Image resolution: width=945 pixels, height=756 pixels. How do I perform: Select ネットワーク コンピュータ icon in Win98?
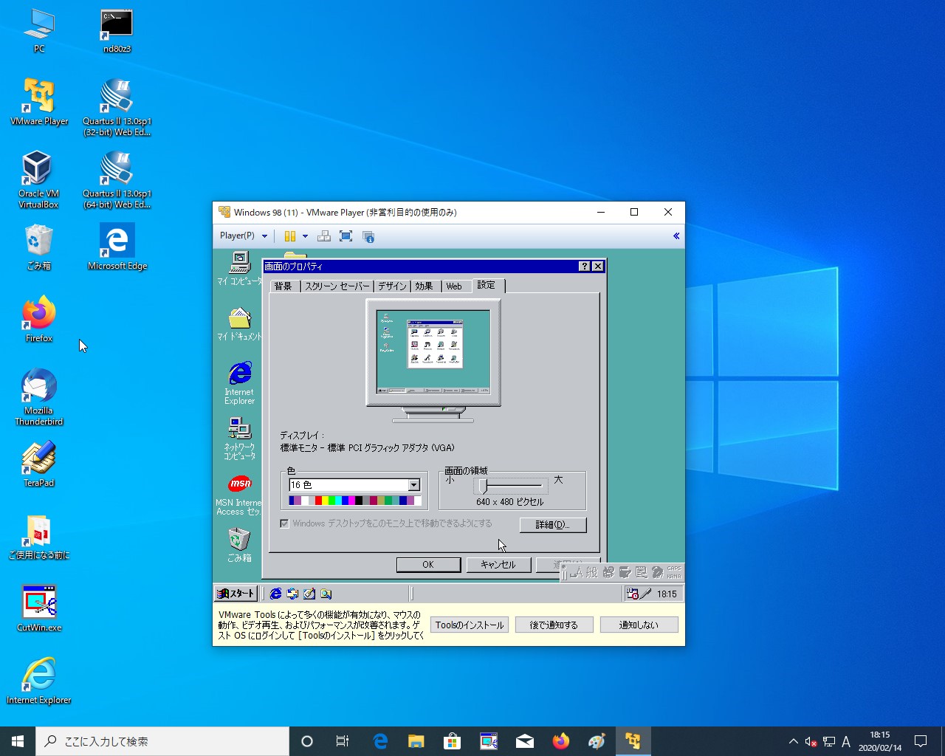pos(239,439)
